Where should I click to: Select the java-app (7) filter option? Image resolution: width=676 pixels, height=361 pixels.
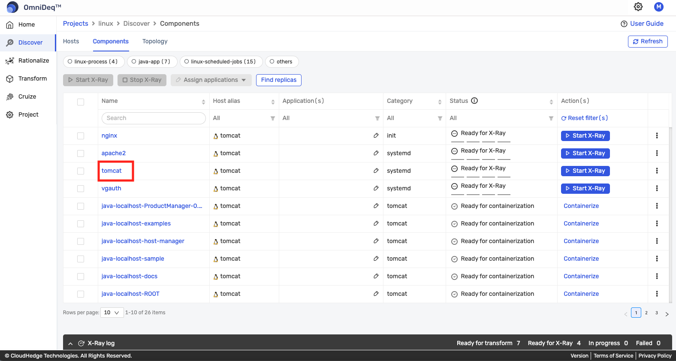point(152,62)
